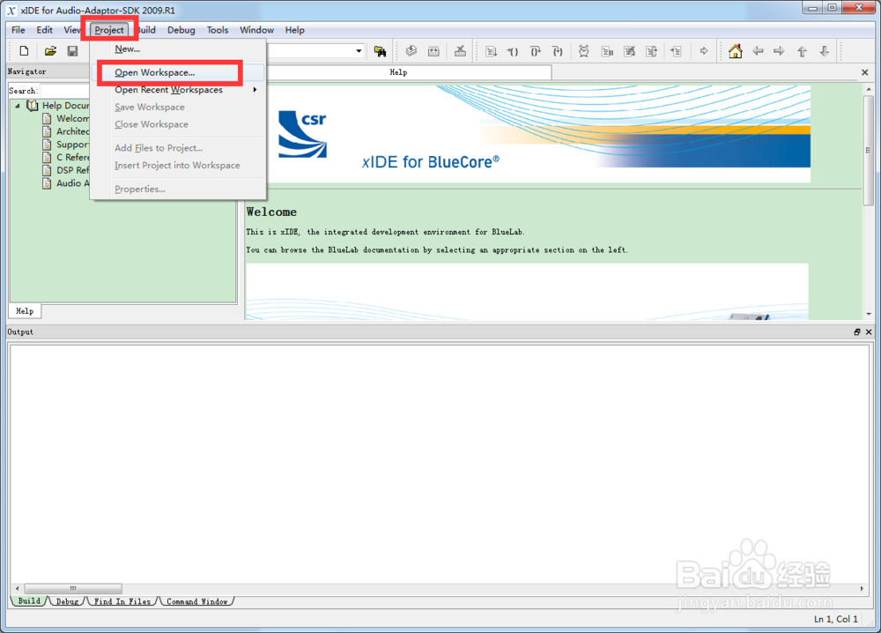Select the Help tab under Navigator
The height and width of the screenshot is (633, 881).
pyautogui.click(x=25, y=311)
